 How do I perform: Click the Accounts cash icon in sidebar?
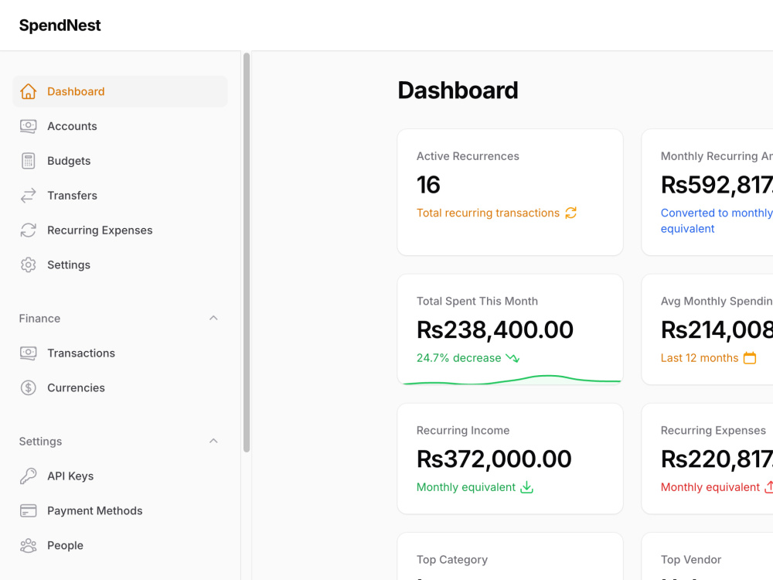28,126
